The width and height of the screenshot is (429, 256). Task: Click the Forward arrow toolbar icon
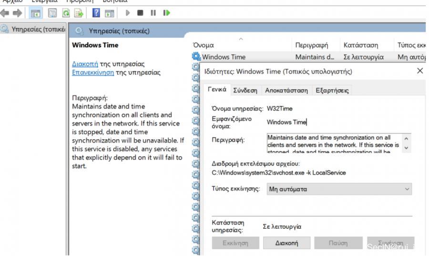tap(17, 13)
